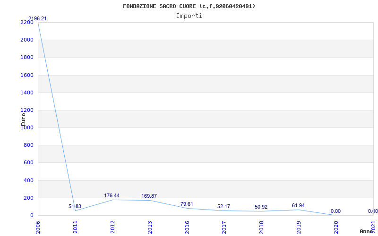Select the 1000 tick on the y-axis
Viewport: 378px width, 236px height.
pyautogui.click(x=27, y=127)
